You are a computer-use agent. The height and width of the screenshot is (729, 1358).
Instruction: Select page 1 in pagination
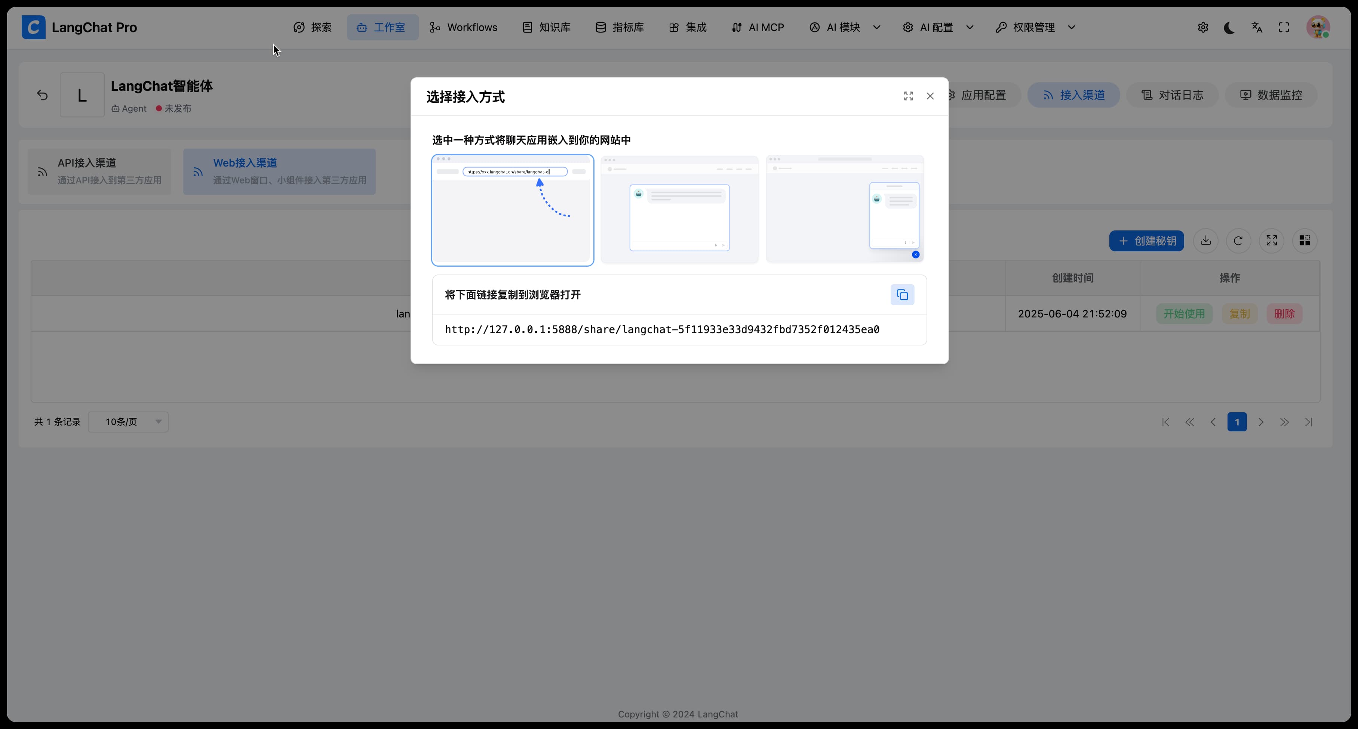point(1237,422)
